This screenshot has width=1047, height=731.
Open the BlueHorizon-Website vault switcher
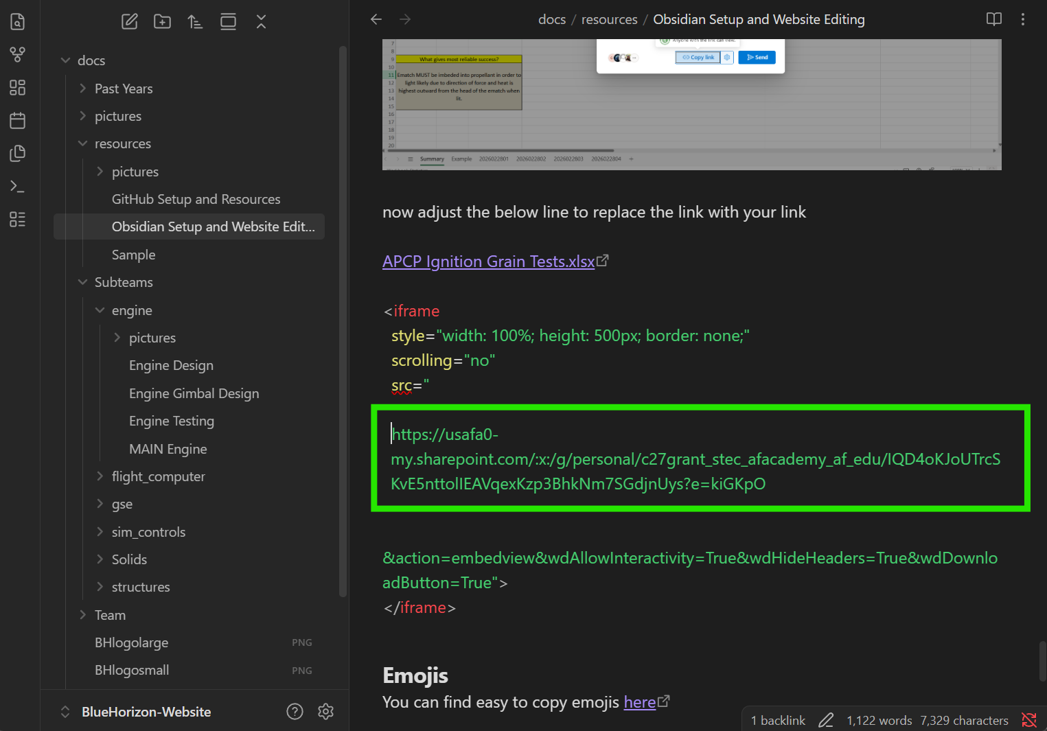[146, 712]
